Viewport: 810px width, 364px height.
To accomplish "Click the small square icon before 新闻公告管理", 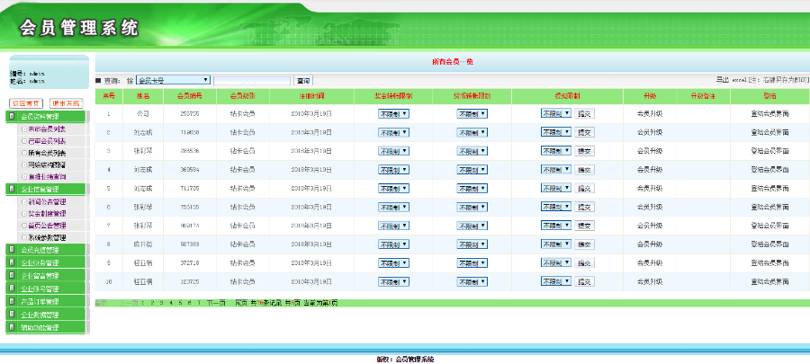I will pos(23,202).
